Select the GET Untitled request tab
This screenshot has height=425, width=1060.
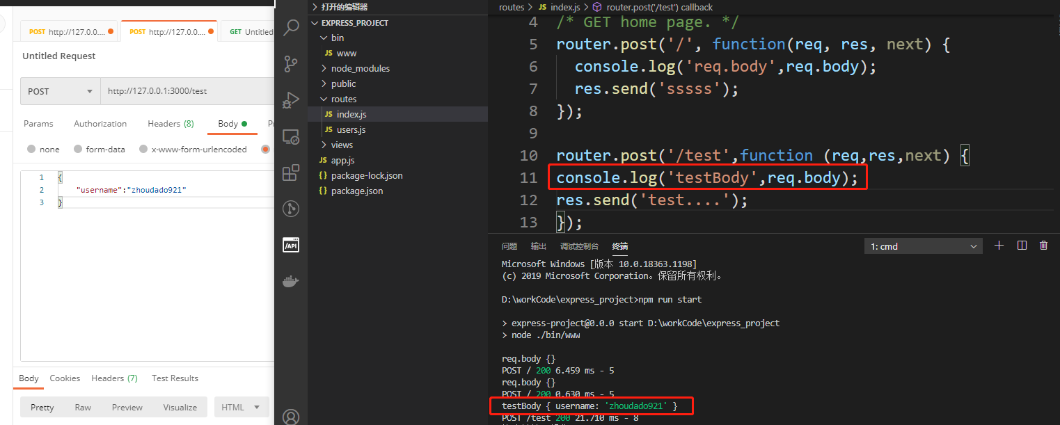(x=248, y=32)
